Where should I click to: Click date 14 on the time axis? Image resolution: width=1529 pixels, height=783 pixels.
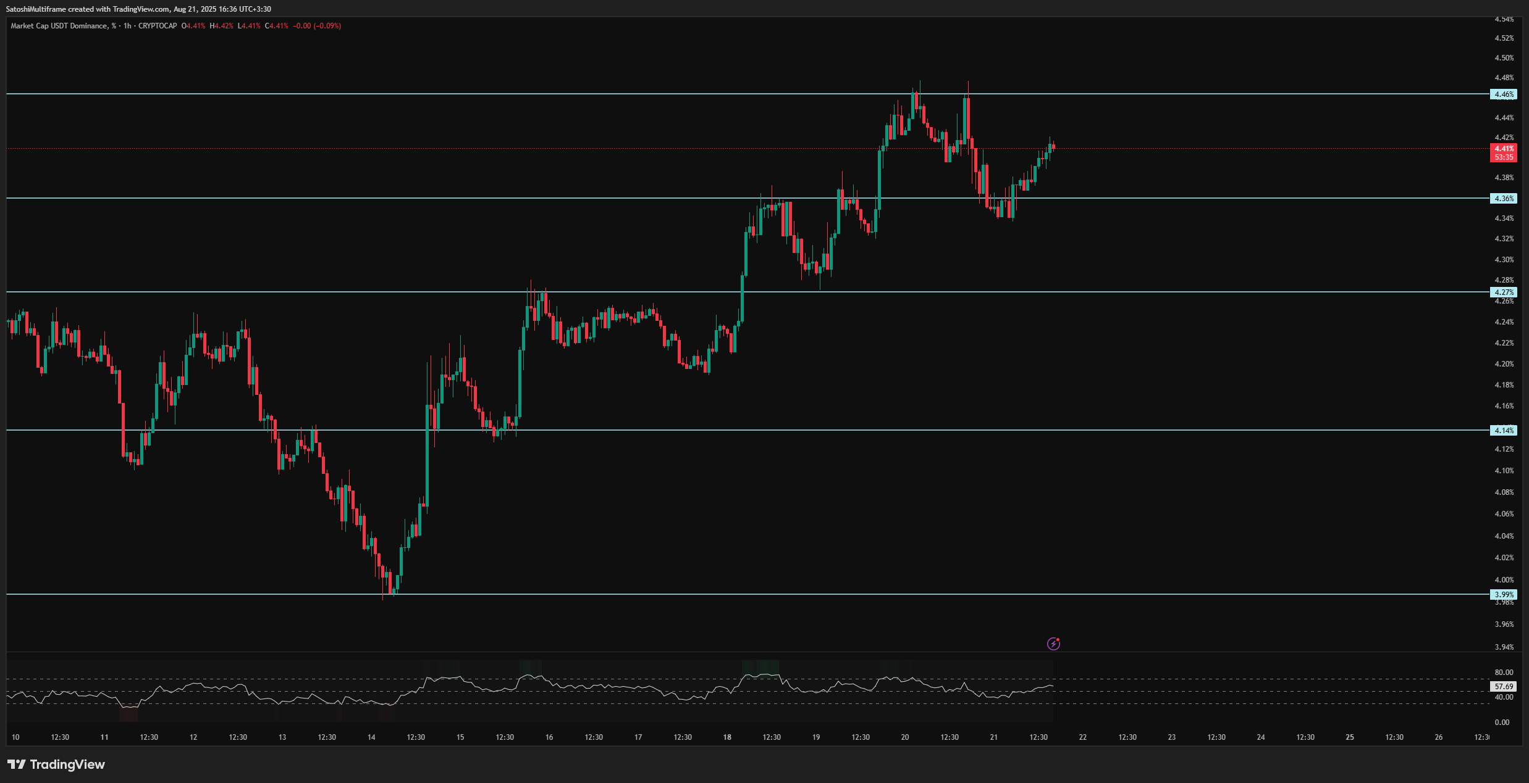tap(371, 737)
